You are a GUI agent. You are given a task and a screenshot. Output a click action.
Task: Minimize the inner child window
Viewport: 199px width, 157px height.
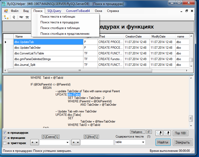click(181, 11)
